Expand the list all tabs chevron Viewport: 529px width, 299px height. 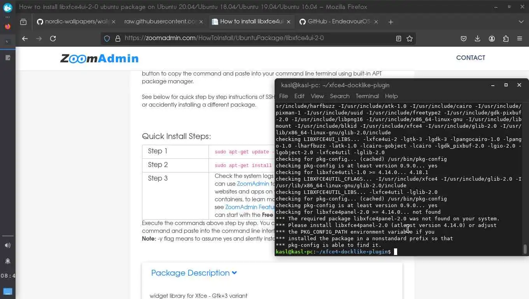[521, 22]
